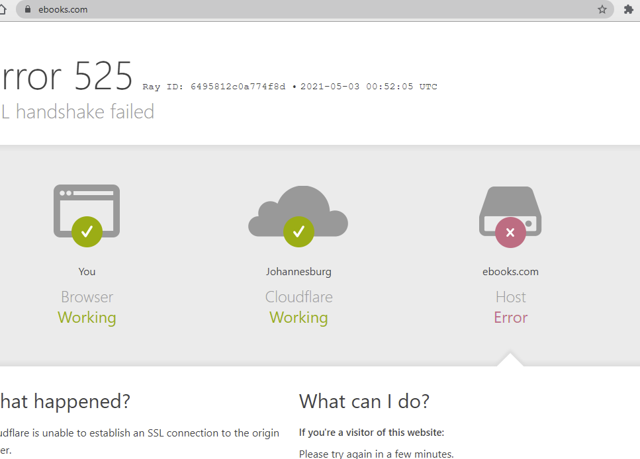Click the Error 525 heading

click(x=66, y=76)
